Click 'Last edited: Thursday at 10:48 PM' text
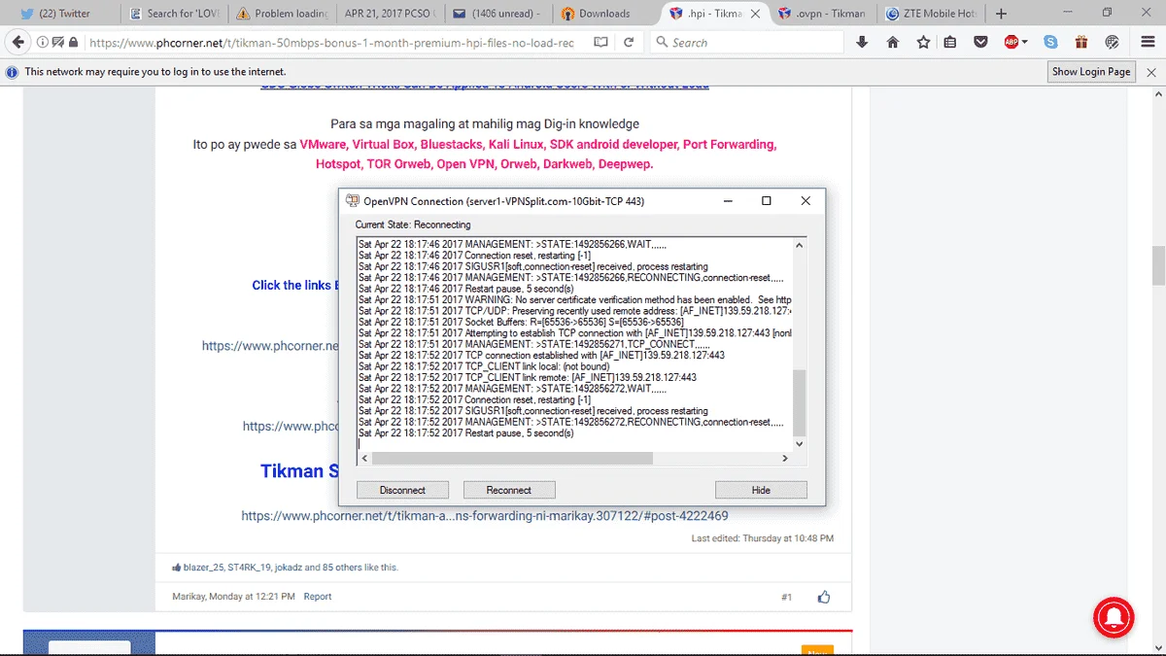 point(763,538)
